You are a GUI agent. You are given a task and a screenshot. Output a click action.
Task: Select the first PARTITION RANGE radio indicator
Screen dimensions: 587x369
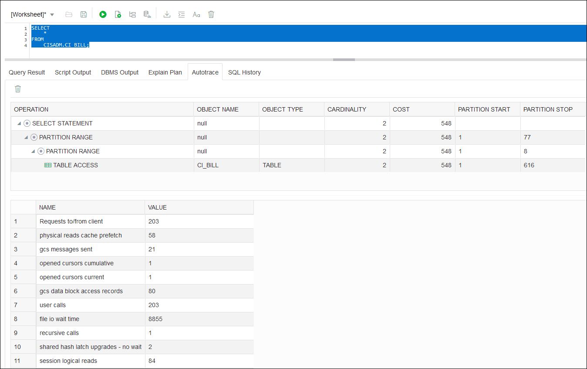tap(34, 137)
